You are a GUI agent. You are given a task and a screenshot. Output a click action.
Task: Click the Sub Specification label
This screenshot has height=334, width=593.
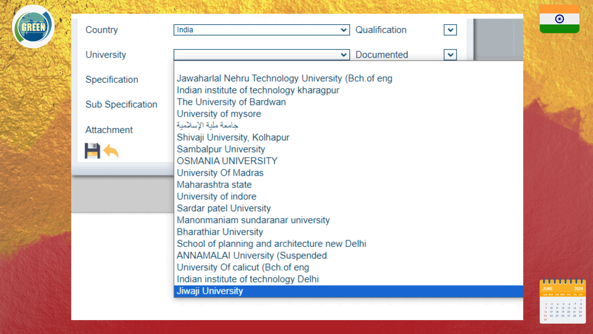click(x=121, y=105)
